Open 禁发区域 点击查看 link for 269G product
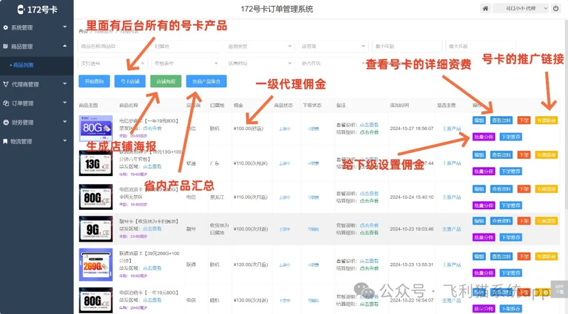This screenshot has height=314, width=568. coord(152,268)
